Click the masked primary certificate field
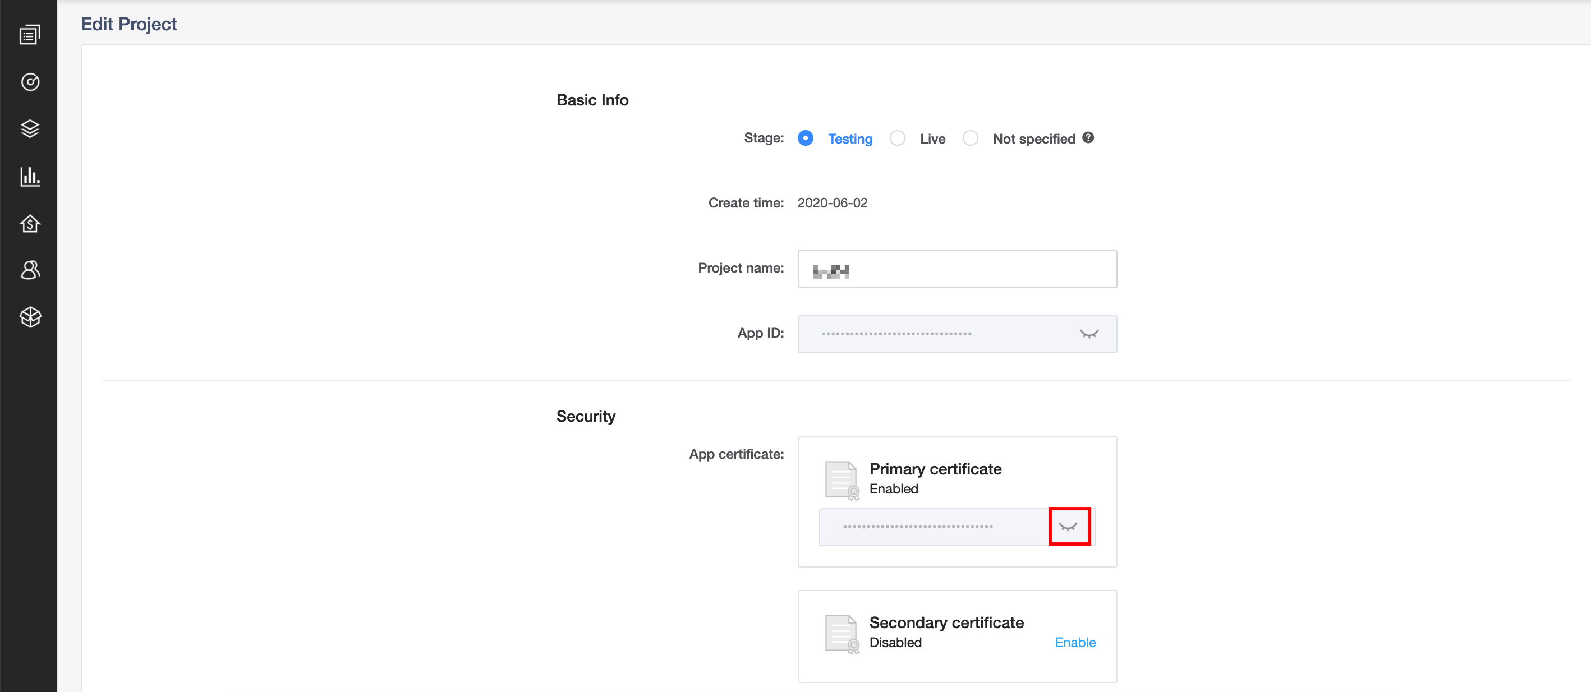 (926, 527)
